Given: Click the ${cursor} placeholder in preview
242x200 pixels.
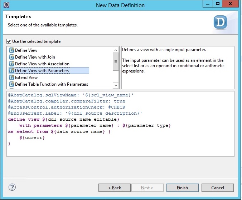Looking at the screenshot, I should tap(32, 137).
